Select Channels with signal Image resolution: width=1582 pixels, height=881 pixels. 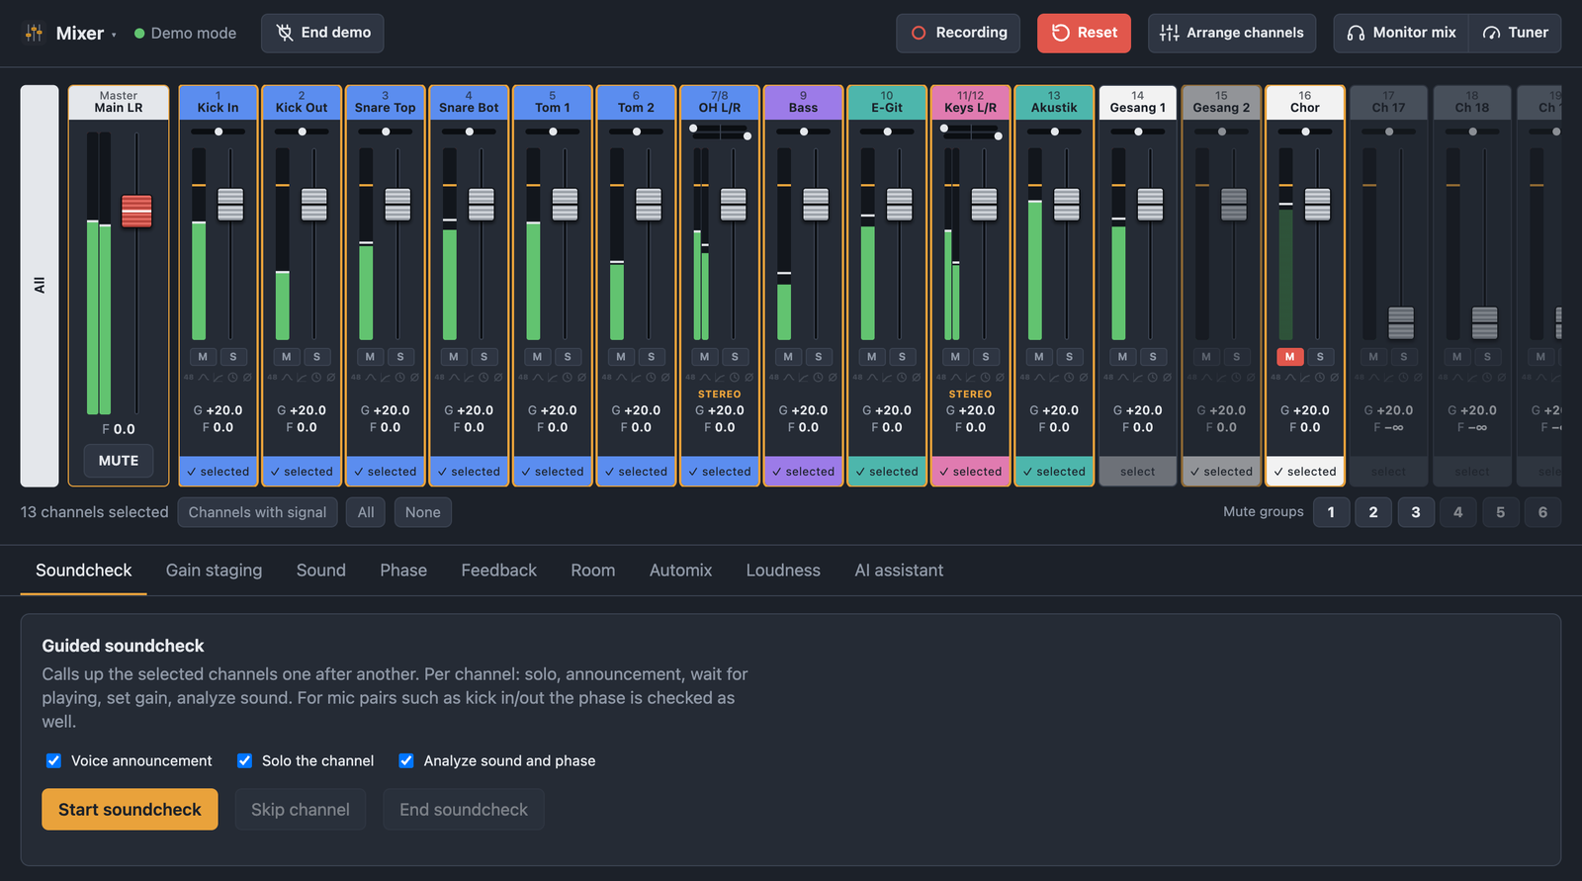point(257,512)
